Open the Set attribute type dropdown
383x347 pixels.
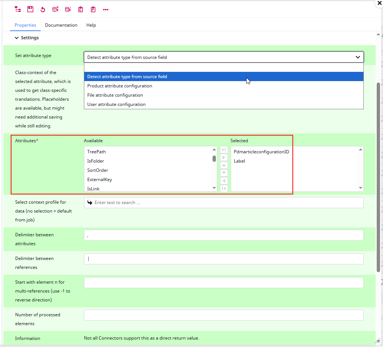click(357, 57)
